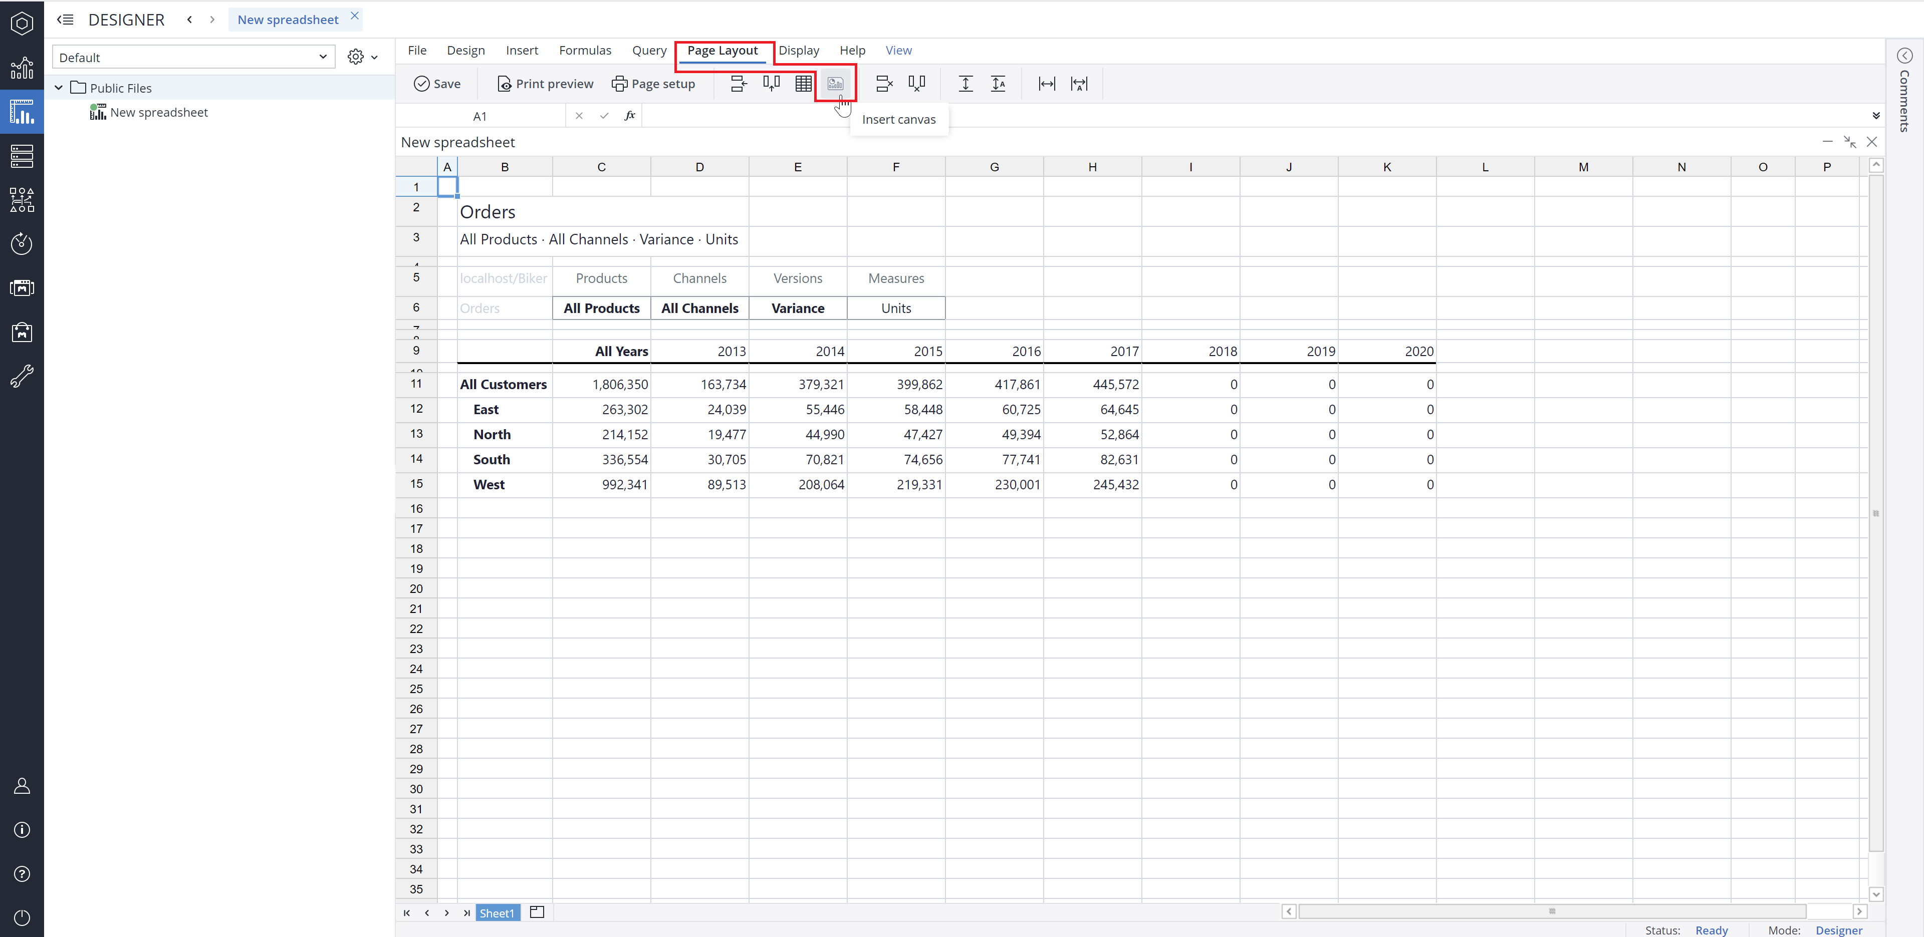1924x937 pixels.
Task: Collapse the navigation panel hamburger arrow
Action: [66, 20]
